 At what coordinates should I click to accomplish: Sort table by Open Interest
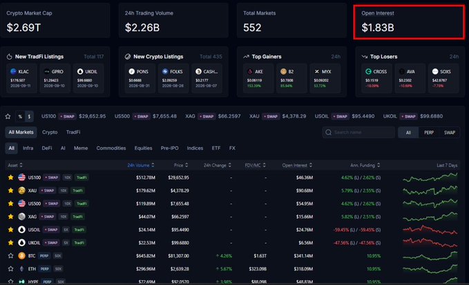tap(297, 165)
